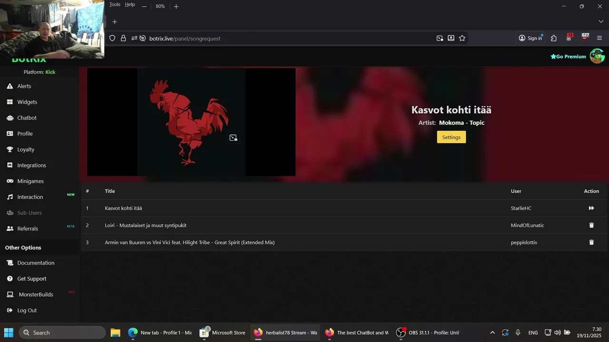Open the Loyalty section
The height and width of the screenshot is (342, 609).
pyautogui.click(x=26, y=150)
